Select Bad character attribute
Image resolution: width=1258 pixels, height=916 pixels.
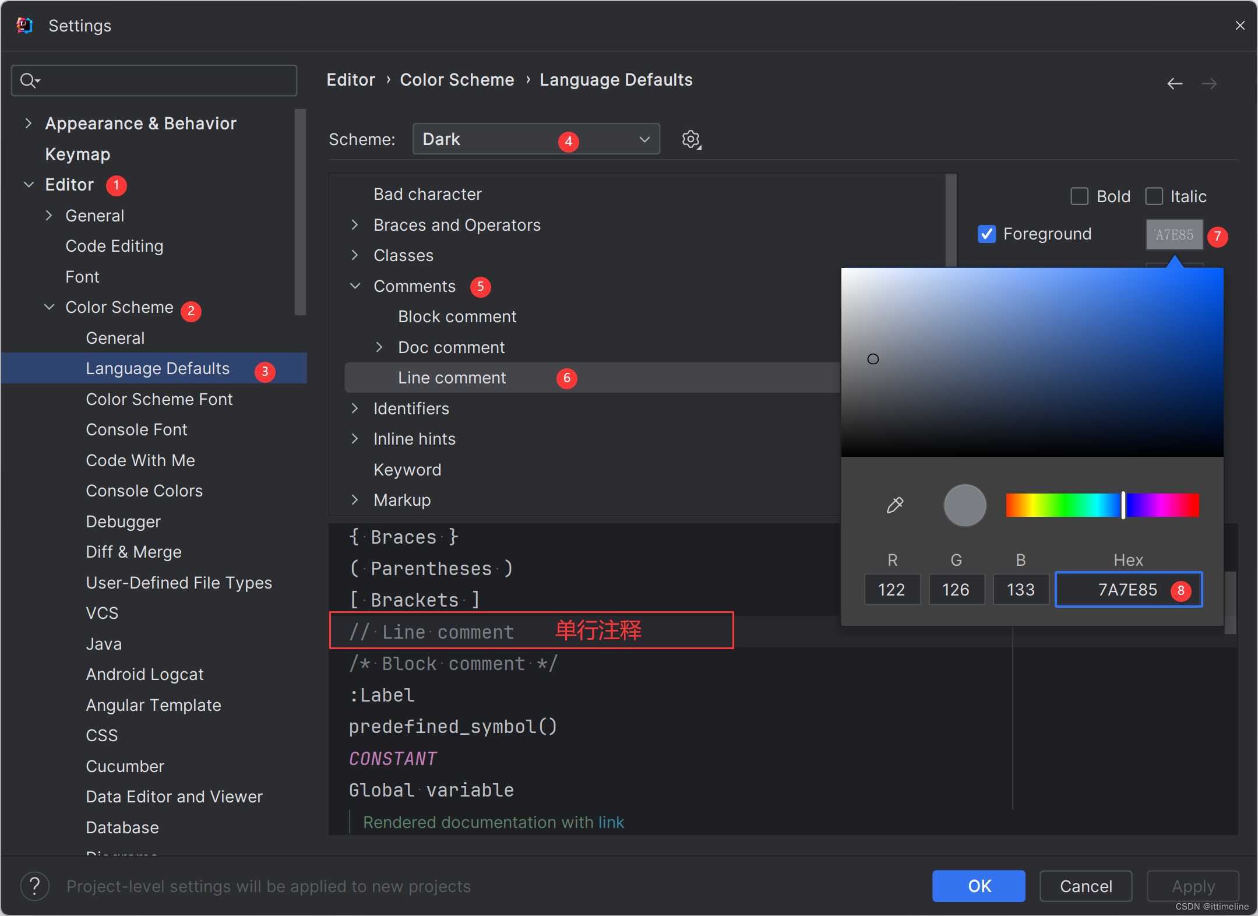(428, 194)
